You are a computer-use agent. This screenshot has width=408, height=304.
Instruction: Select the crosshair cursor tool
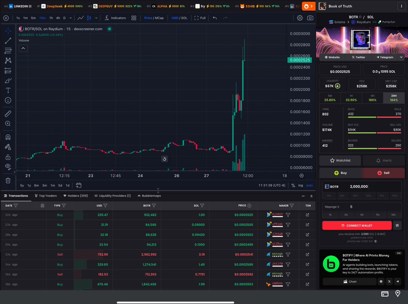pyautogui.click(x=8, y=31)
